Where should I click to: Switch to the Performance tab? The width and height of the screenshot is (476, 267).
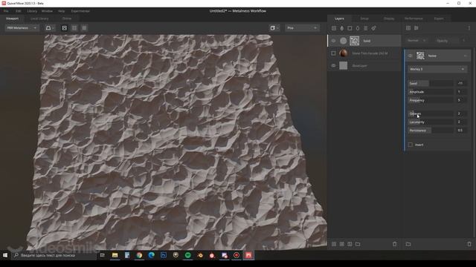click(x=414, y=19)
